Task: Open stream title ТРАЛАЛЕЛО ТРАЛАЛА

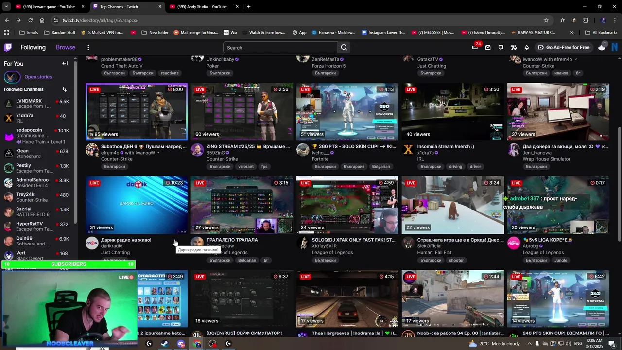Action: click(232, 240)
